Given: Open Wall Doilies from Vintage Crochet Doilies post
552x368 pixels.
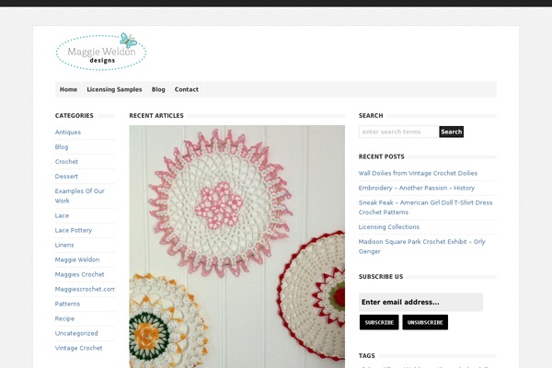Looking at the screenshot, I should pyautogui.click(x=418, y=173).
